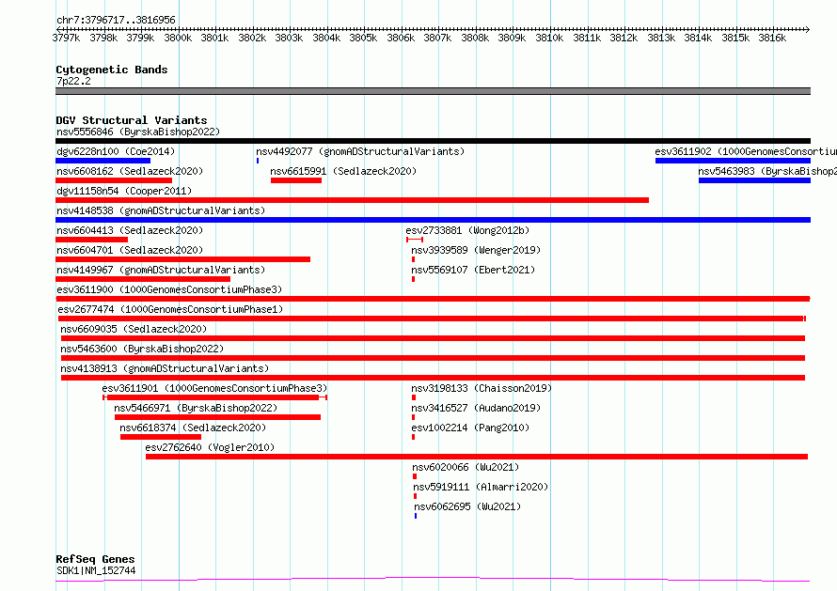
Task: Open nsv5919111 (Almarri2020) variant label
Action: (481, 487)
